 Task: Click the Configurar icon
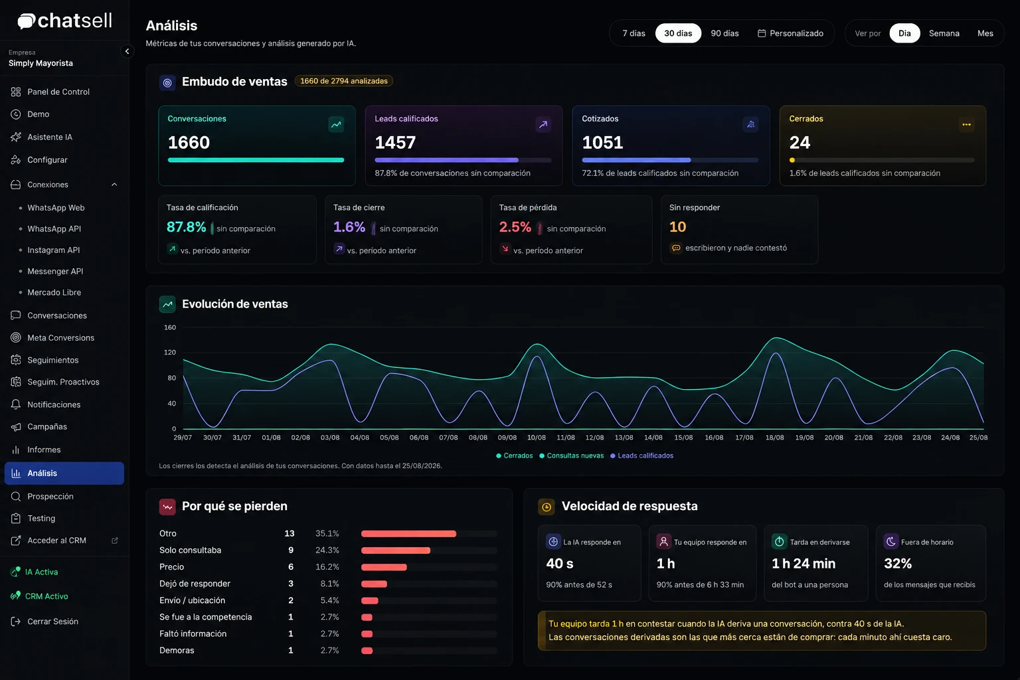click(x=16, y=160)
